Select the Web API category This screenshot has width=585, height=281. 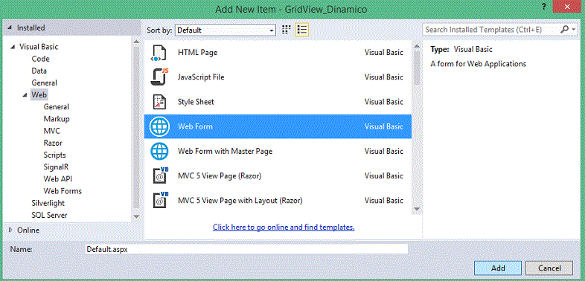[x=58, y=179]
